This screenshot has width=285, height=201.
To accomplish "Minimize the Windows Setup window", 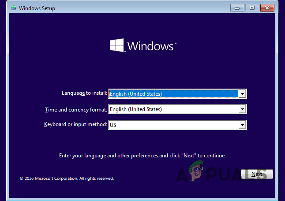I will 237,8.
